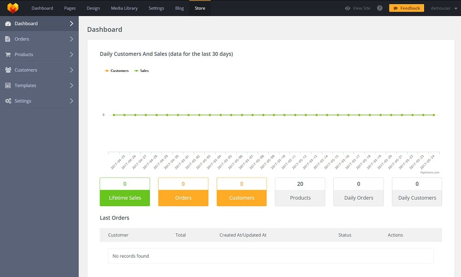
Task: Switch to the Blog top menu
Action: 179,8
